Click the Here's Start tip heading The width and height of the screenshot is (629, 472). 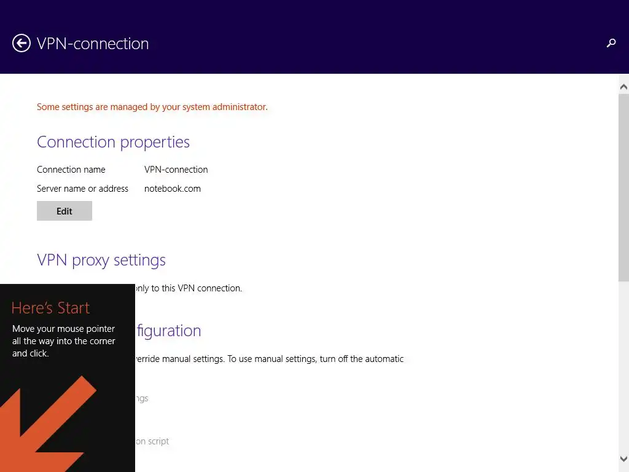50,308
